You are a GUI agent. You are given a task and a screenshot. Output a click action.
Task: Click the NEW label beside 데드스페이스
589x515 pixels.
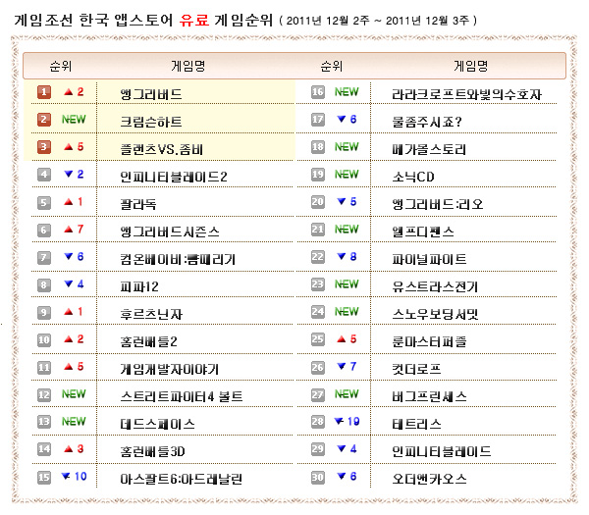click(x=74, y=422)
